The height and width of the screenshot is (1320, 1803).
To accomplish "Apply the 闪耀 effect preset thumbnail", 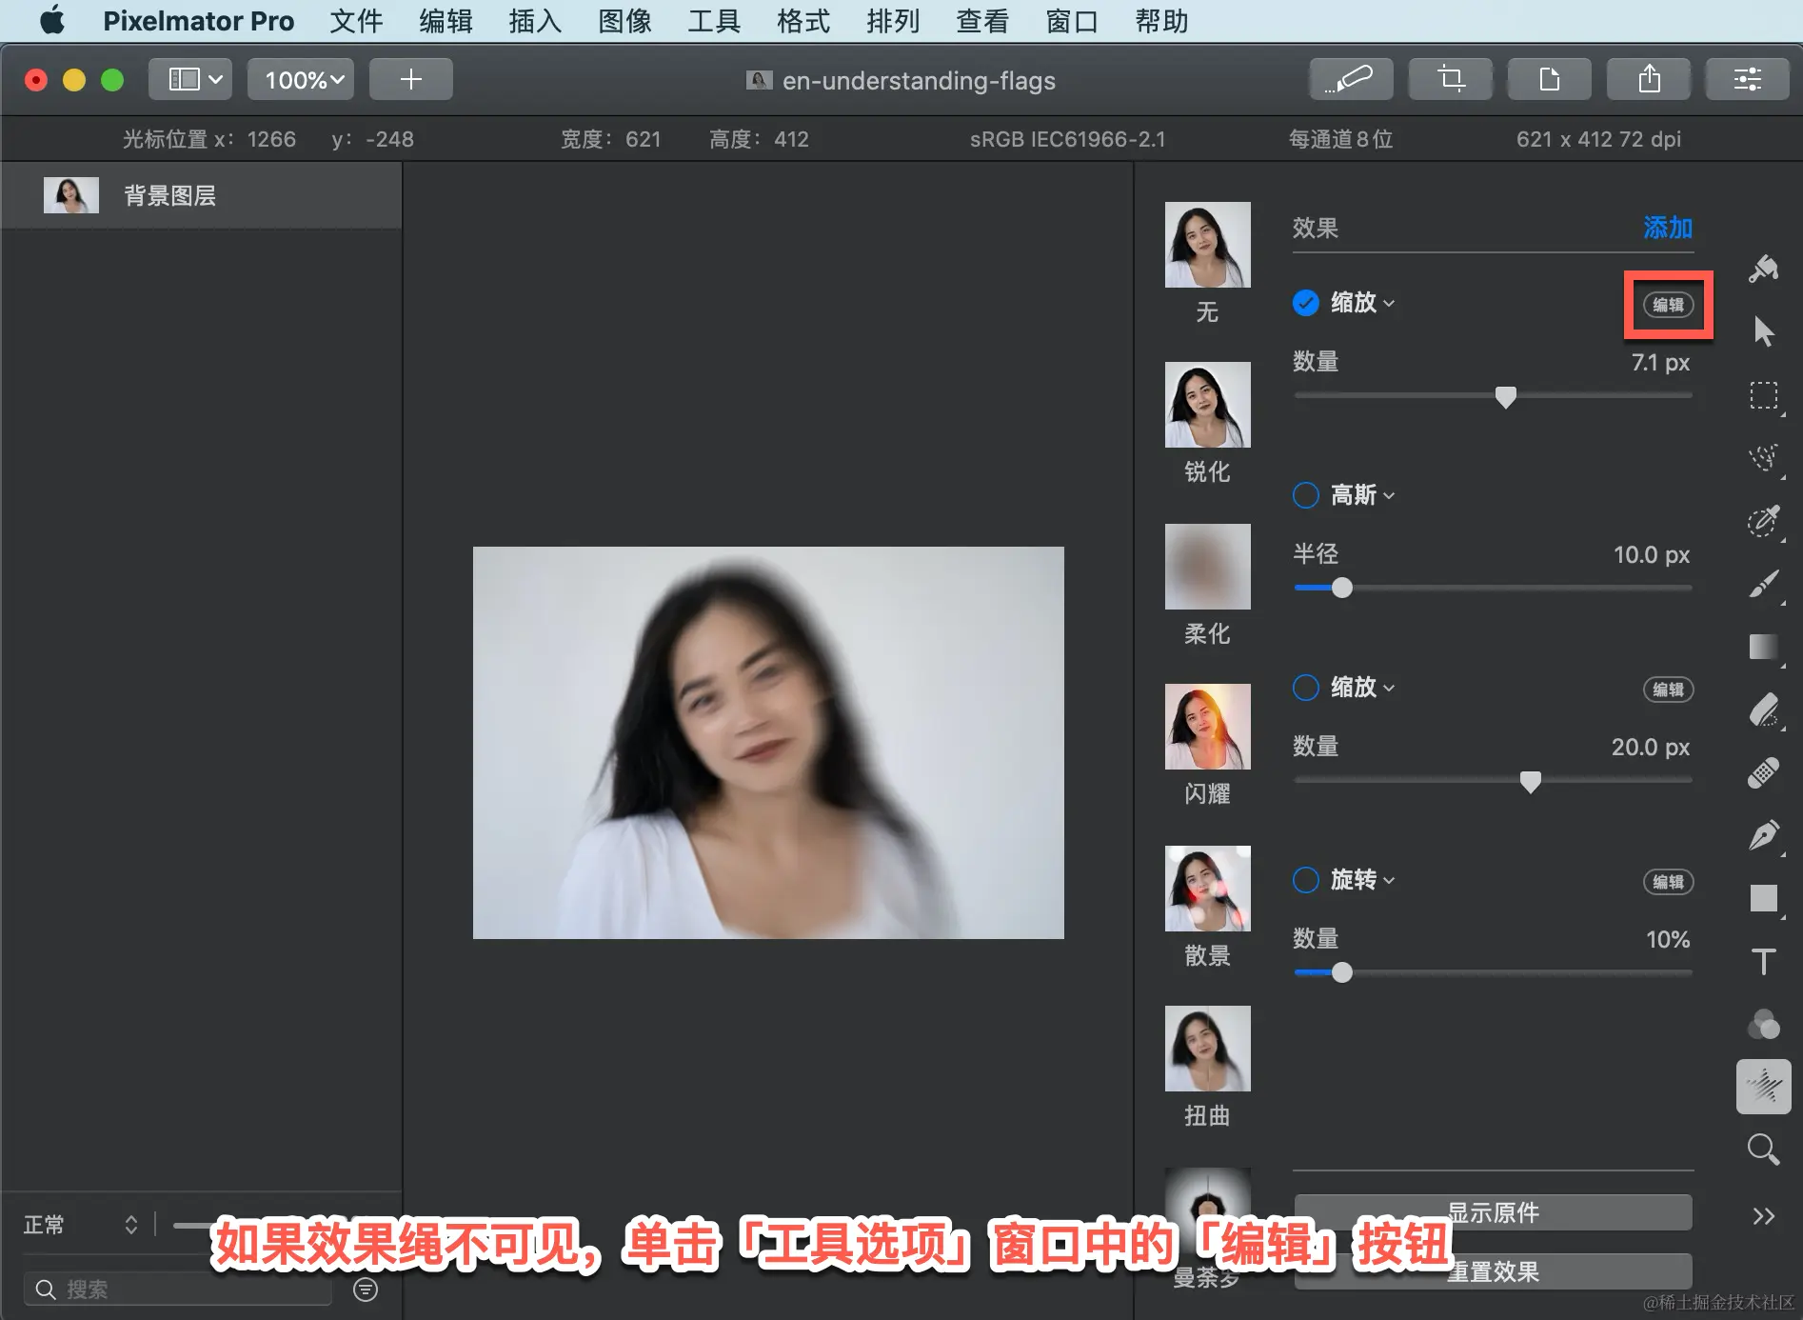I will tap(1207, 727).
